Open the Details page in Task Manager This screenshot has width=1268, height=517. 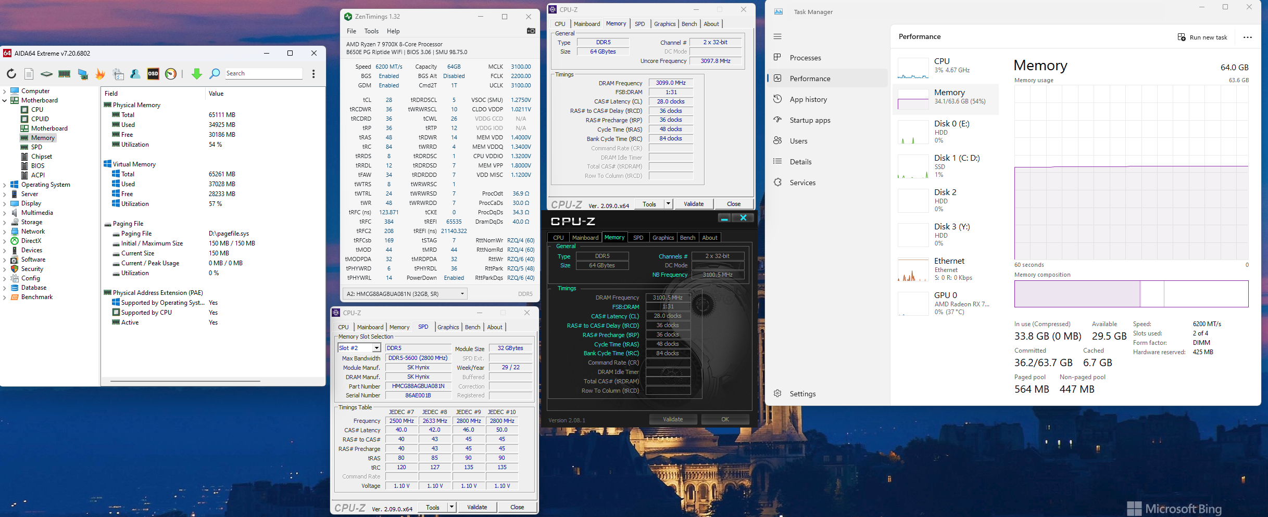pos(827,162)
